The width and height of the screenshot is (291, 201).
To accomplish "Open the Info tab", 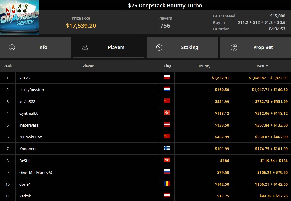I will point(35,47).
